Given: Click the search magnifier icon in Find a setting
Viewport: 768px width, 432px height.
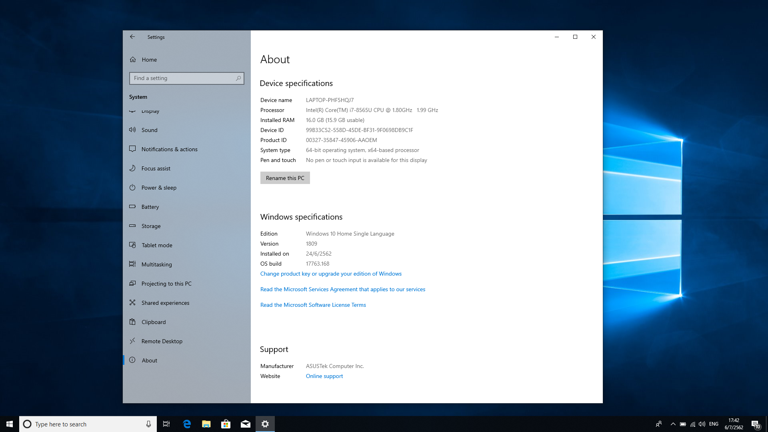Looking at the screenshot, I should point(238,78).
